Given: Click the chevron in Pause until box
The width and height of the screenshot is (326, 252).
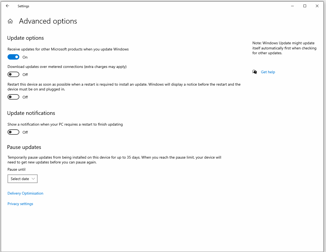Looking at the screenshot, I should (33, 179).
